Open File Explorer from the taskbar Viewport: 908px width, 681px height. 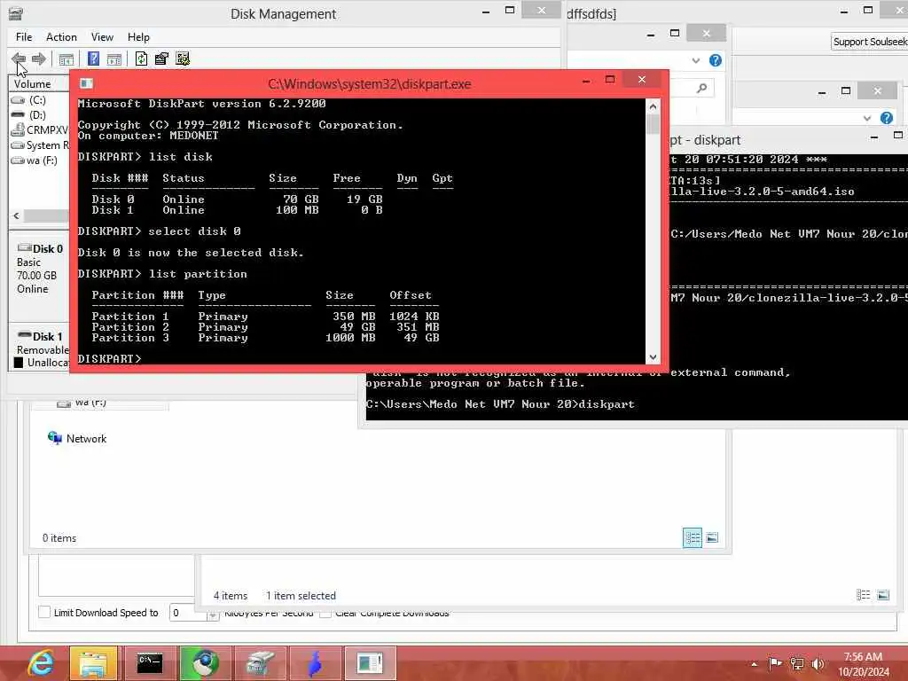click(x=94, y=663)
